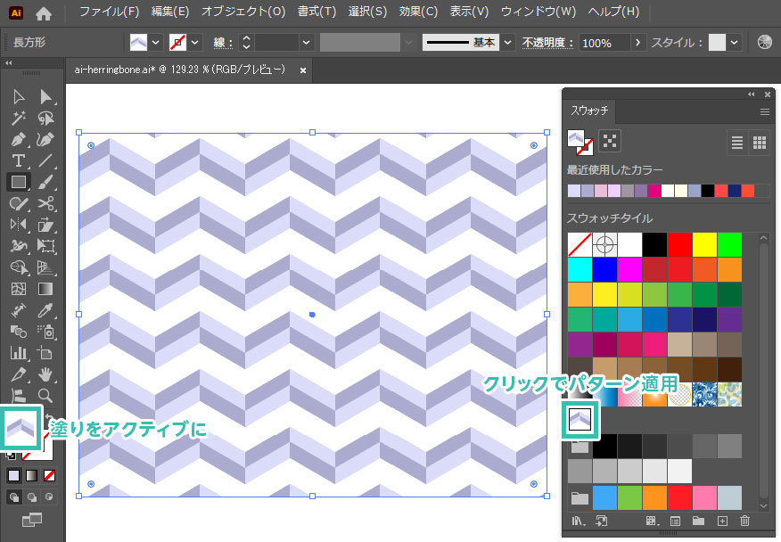Select the Eyedropper tool
The image size is (781, 542).
[46, 310]
